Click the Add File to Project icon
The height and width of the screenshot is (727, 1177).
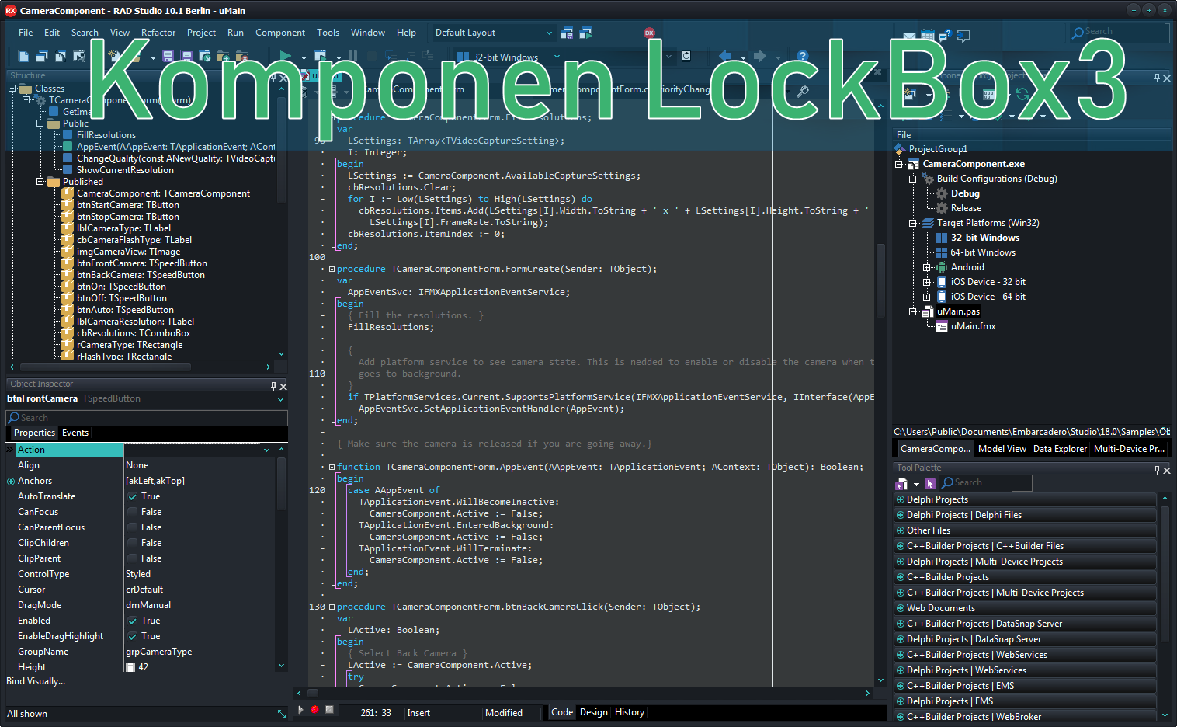[224, 56]
